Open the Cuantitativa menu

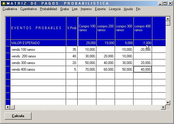point(28,9)
